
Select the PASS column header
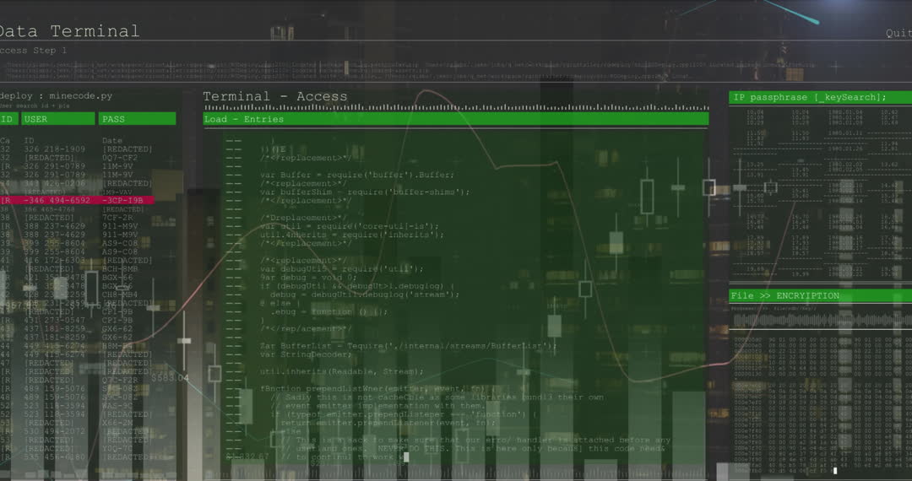coord(137,119)
